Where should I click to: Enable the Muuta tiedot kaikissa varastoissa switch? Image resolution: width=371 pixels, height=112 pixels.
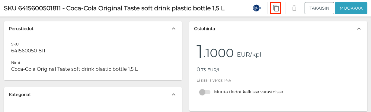tap(205, 92)
